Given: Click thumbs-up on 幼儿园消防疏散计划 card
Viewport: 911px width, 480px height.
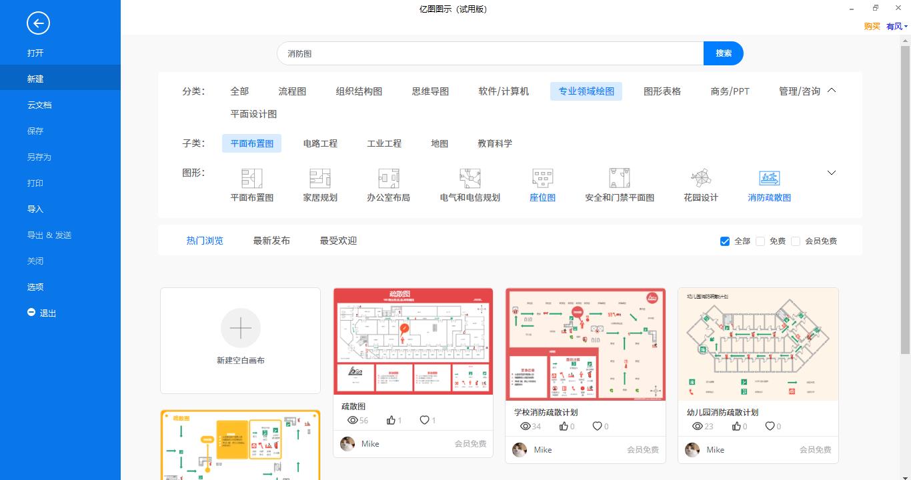Looking at the screenshot, I should tap(736, 426).
